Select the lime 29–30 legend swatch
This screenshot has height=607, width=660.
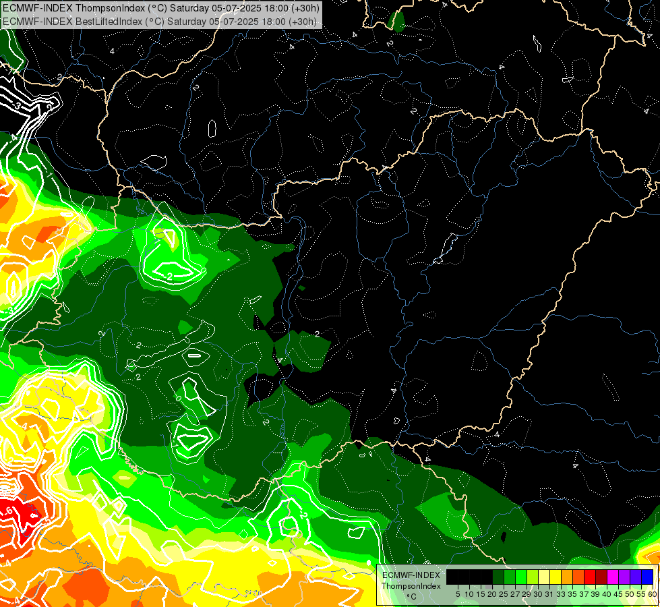pyautogui.click(x=533, y=577)
